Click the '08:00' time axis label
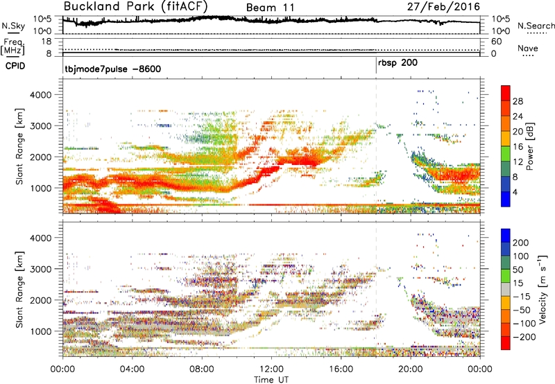This screenshot has width=555, height=384. 202,369
